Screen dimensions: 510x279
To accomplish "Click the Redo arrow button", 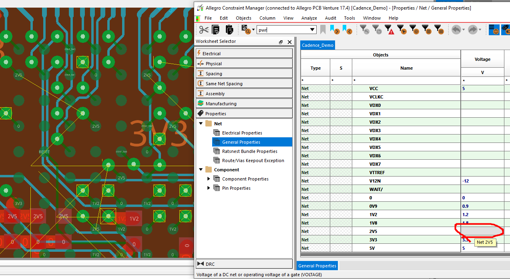I will coord(472,30).
